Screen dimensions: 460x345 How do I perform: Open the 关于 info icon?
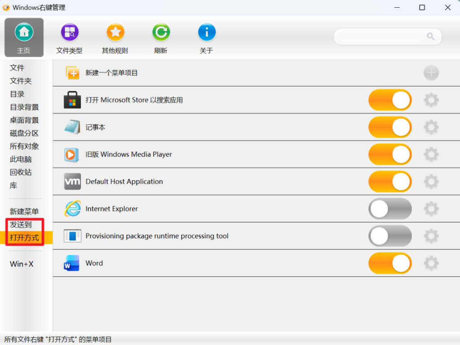pyautogui.click(x=207, y=32)
